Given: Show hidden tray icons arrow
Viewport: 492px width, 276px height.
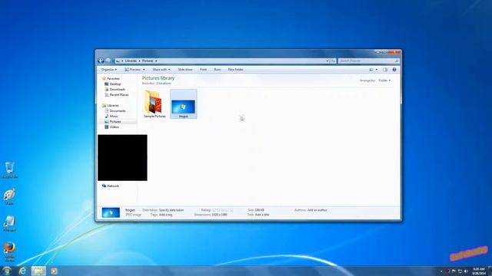Looking at the screenshot, I should point(441,271).
